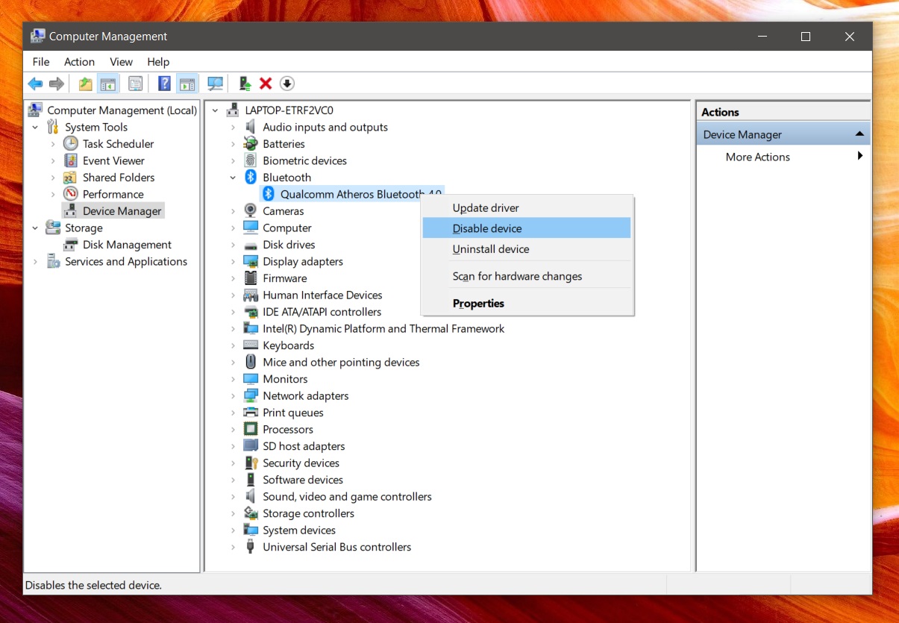Viewport: 899px width, 623px height.
Task: Select Intel(R) Dynamic Platform and Thermal Framework
Action: click(383, 328)
